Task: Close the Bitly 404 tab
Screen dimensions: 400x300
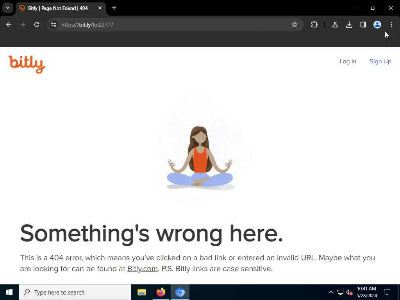Action: [x=100, y=8]
